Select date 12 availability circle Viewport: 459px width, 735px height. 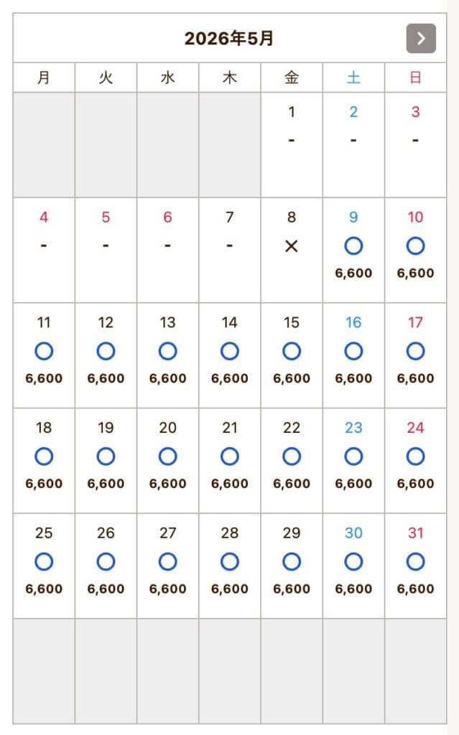tap(106, 351)
